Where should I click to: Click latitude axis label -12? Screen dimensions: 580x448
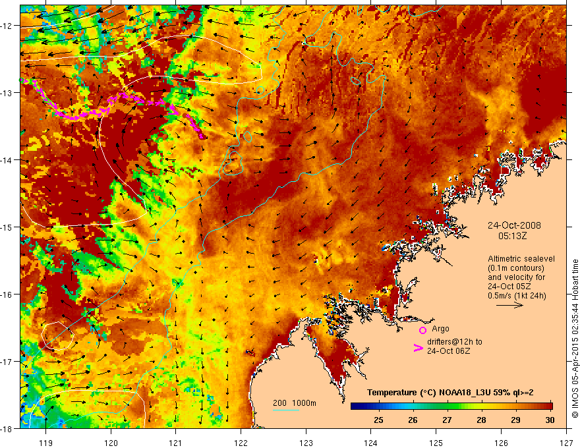(x=7, y=26)
